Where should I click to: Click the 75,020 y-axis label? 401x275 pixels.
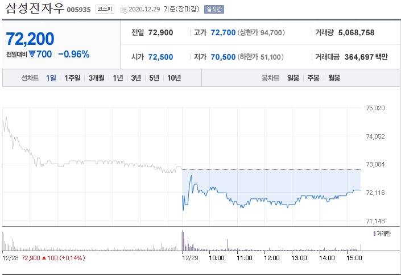375,108
